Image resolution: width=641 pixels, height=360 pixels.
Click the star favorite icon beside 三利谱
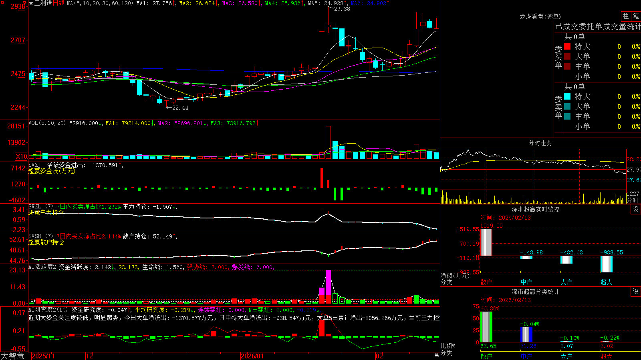(x=31, y=3)
